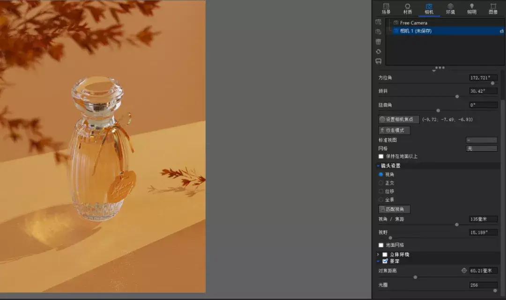Click the reset camera refresh icon
The width and height of the screenshot is (506, 300).
click(378, 51)
